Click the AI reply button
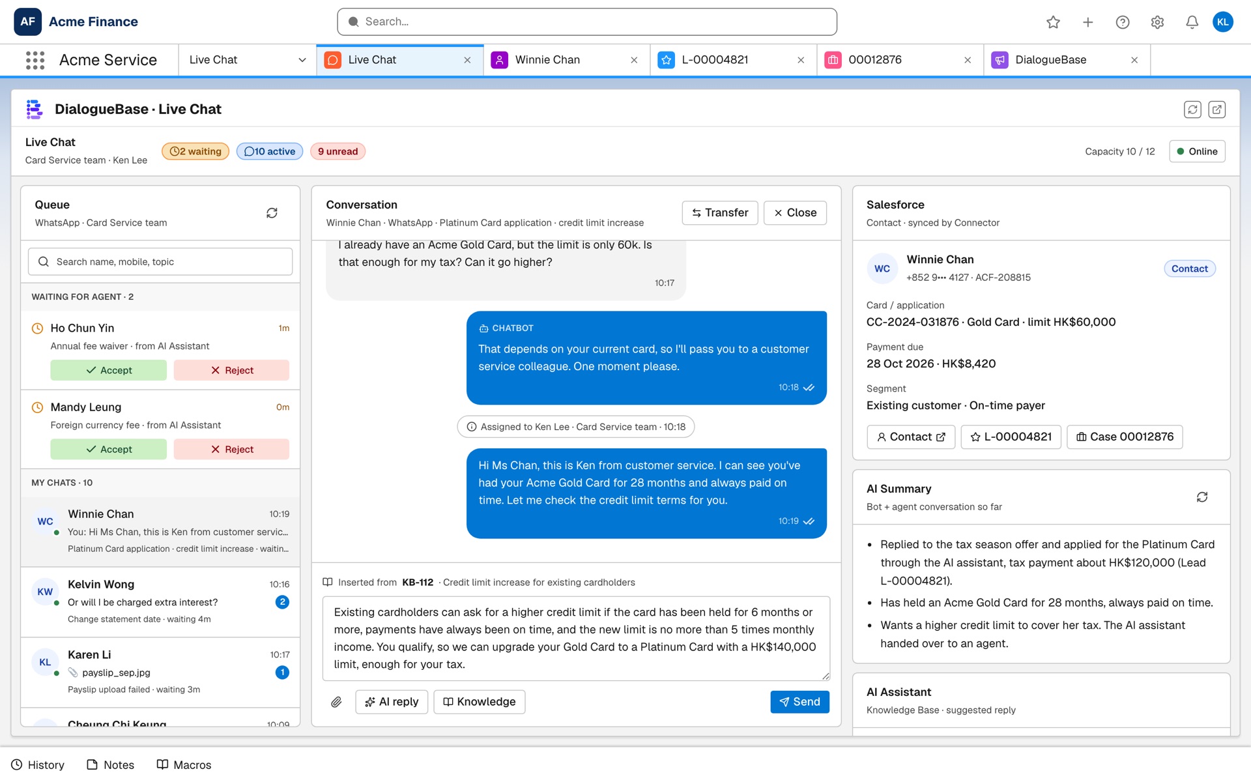1251x782 pixels. (392, 702)
